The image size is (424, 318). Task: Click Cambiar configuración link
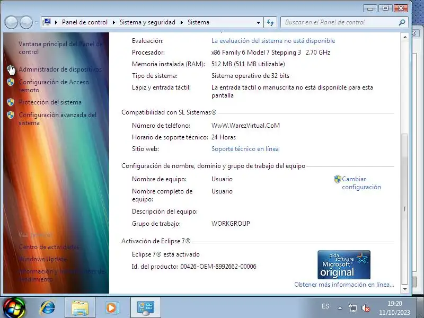coord(361,183)
